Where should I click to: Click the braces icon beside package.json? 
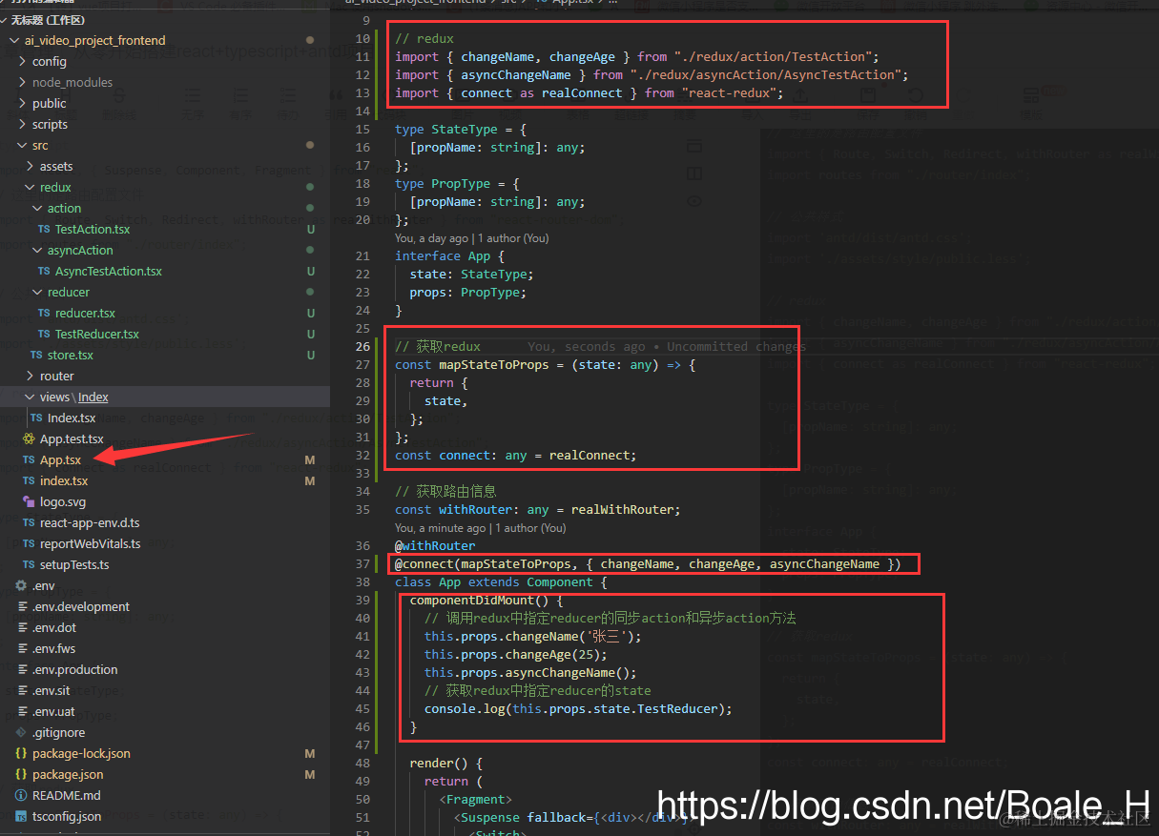click(x=21, y=775)
